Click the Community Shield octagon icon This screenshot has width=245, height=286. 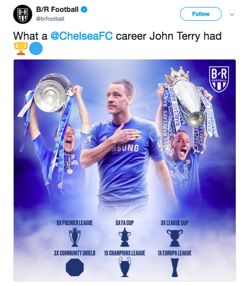[74, 267]
